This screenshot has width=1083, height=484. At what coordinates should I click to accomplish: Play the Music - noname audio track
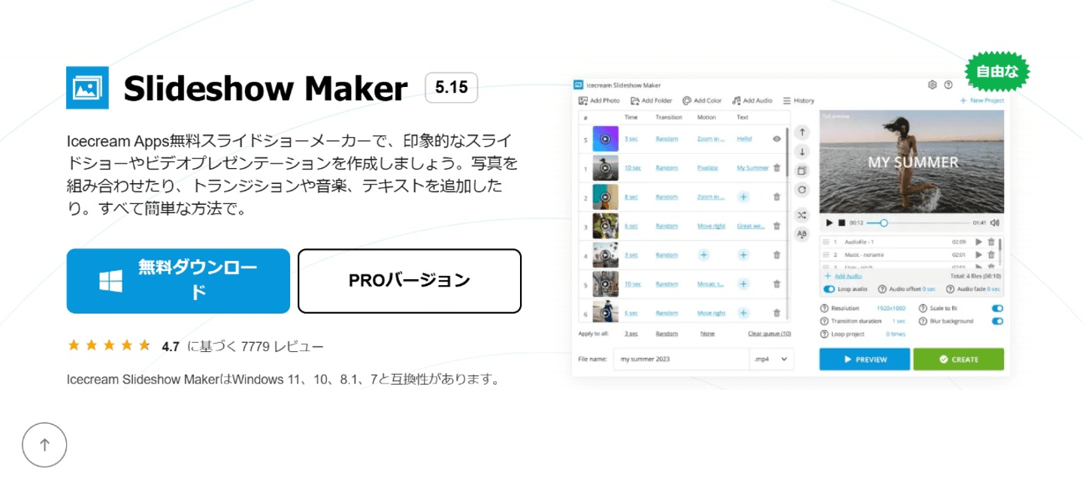pos(979,255)
